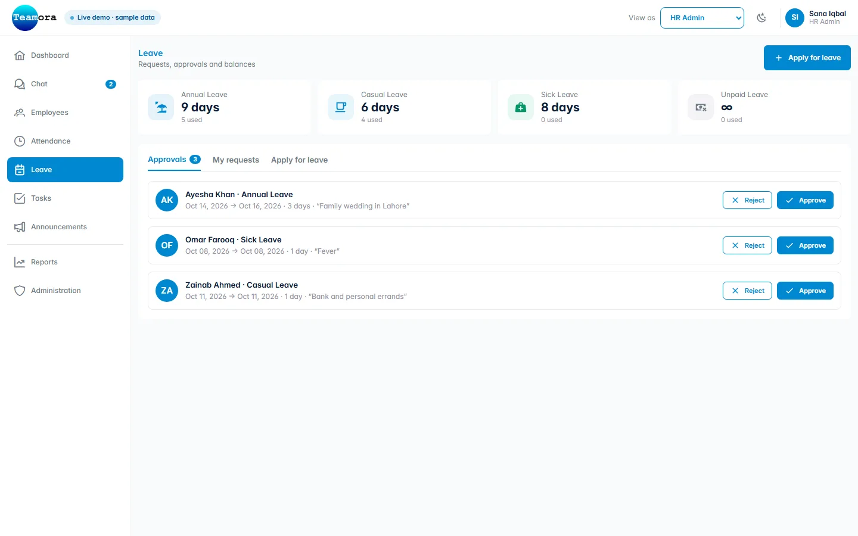Go to Reports section
Viewport: 858px width, 536px height.
pos(65,262)
